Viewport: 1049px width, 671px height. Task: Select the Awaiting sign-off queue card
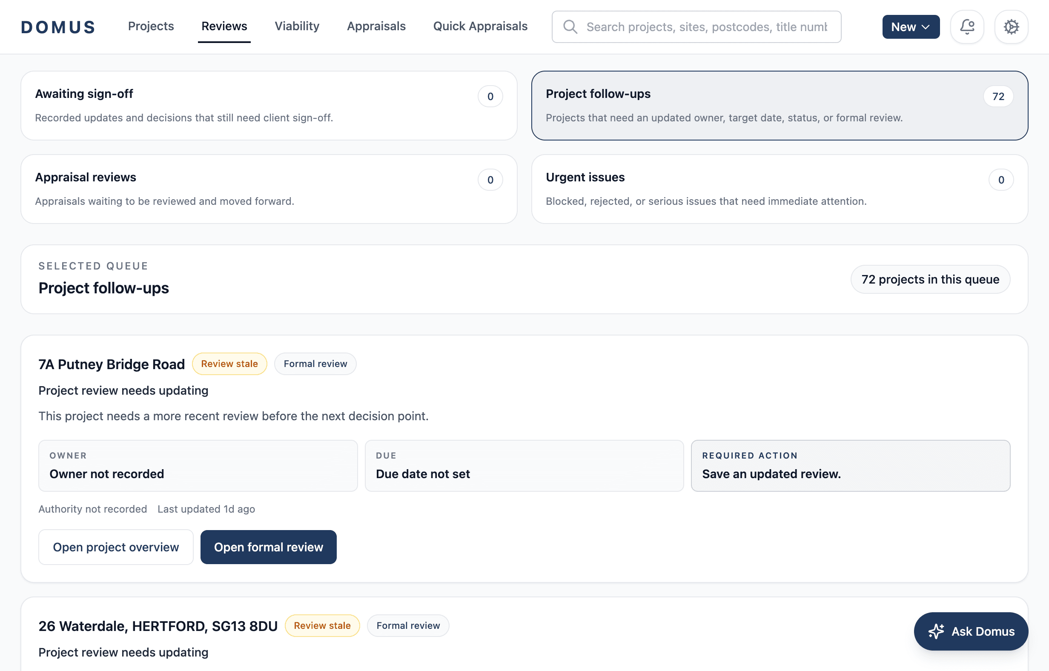point(269,106)
